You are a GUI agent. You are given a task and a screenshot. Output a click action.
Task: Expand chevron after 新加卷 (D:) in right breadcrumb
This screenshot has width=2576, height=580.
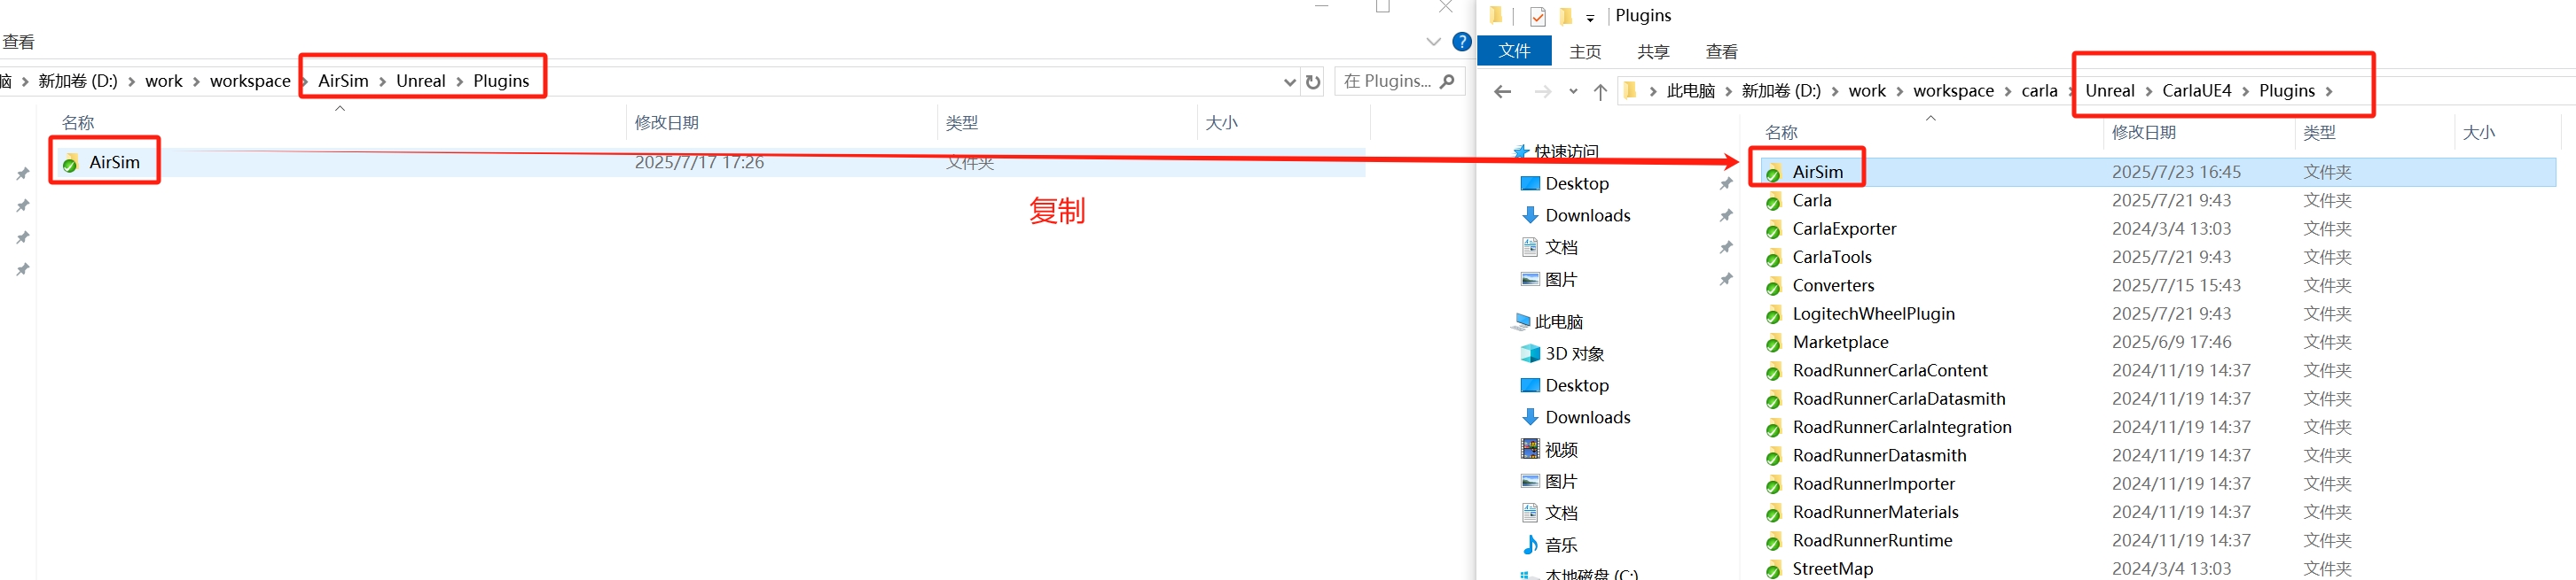1835,92
